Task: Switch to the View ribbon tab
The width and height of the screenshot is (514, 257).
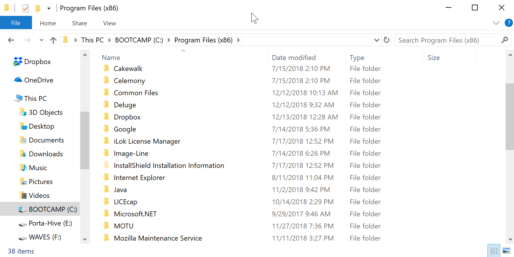Action: point(110,23)
